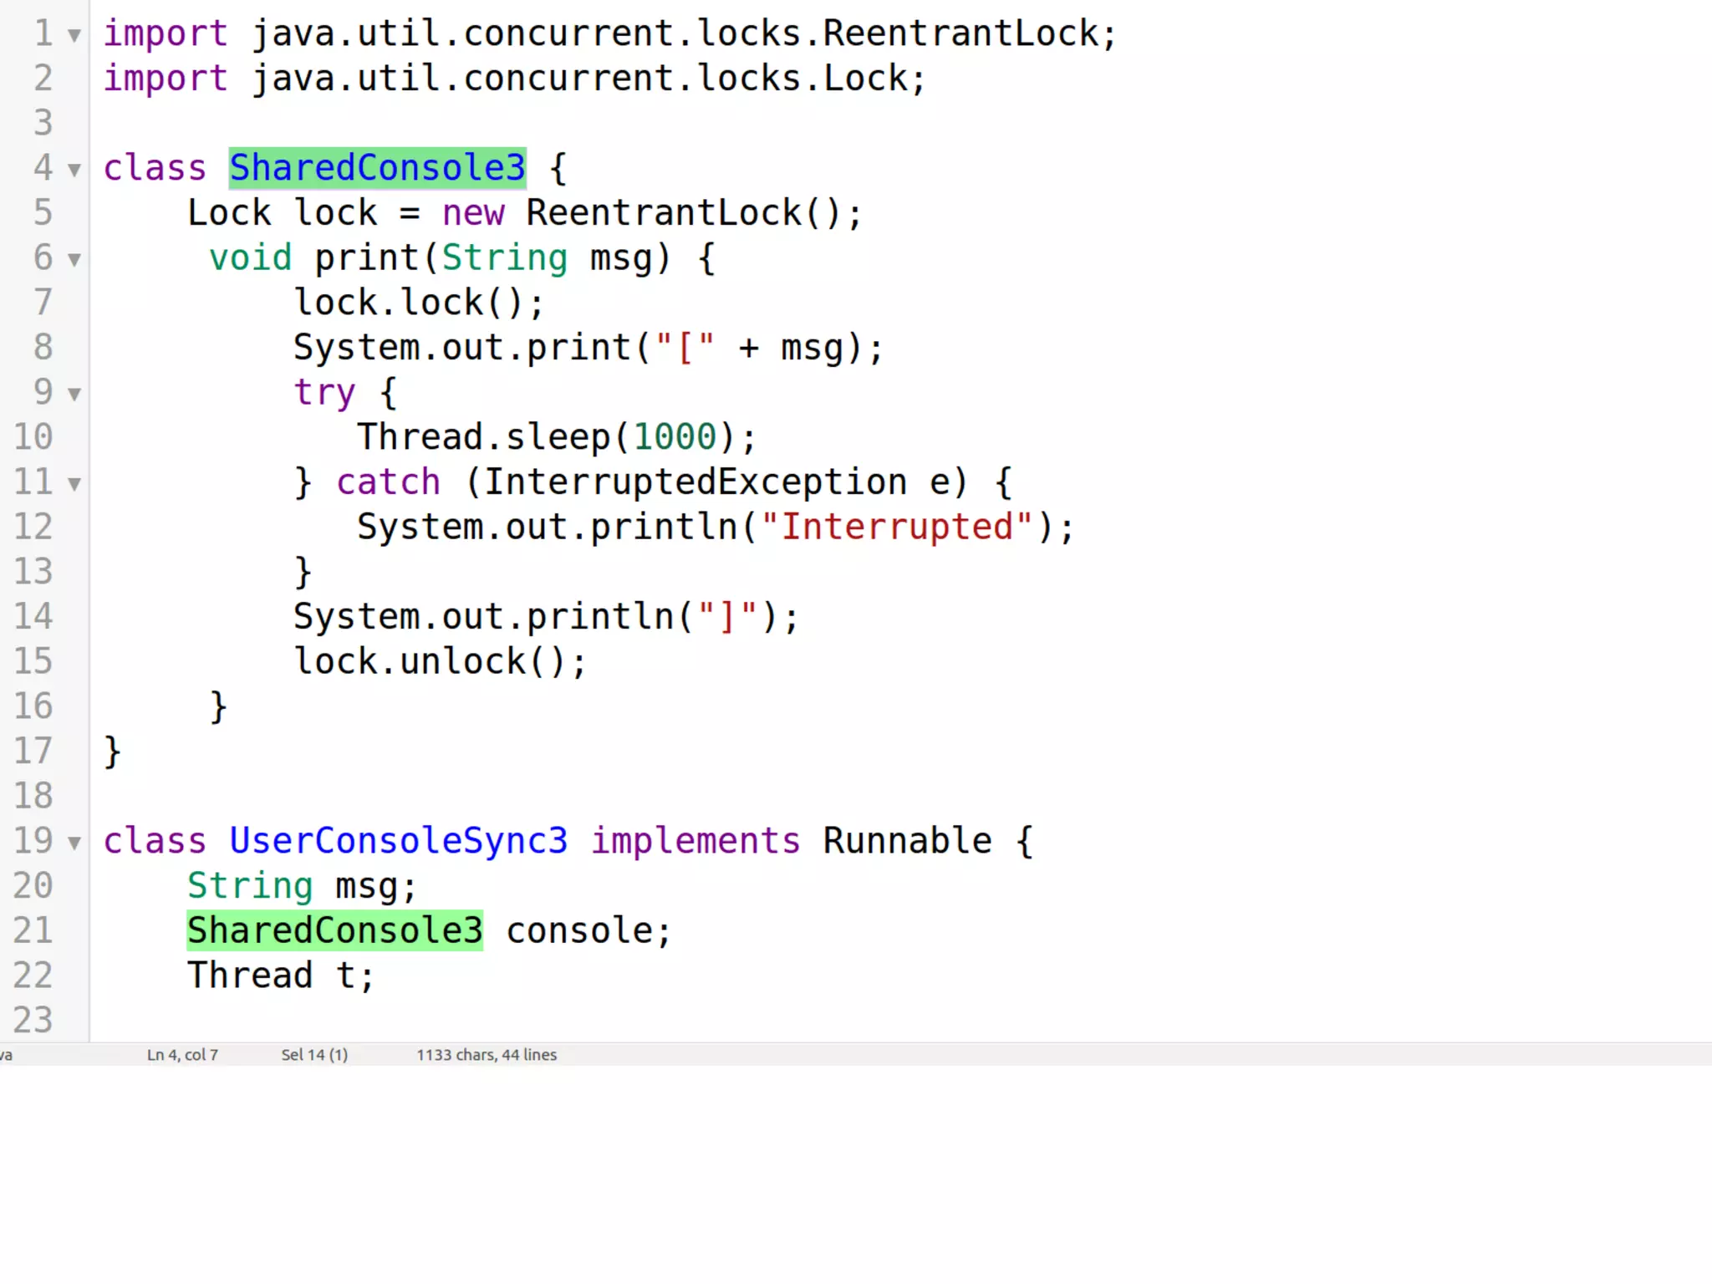Click the Ln 4, col 7 status indicator

click(182, 1055)
